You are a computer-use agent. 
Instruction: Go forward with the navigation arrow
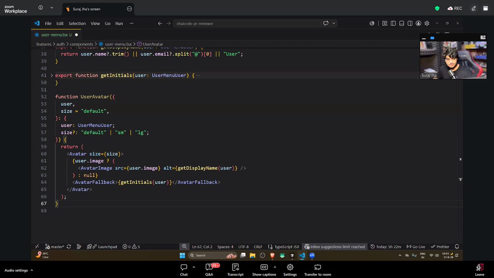pyautogui.click(x=168, y=23)
